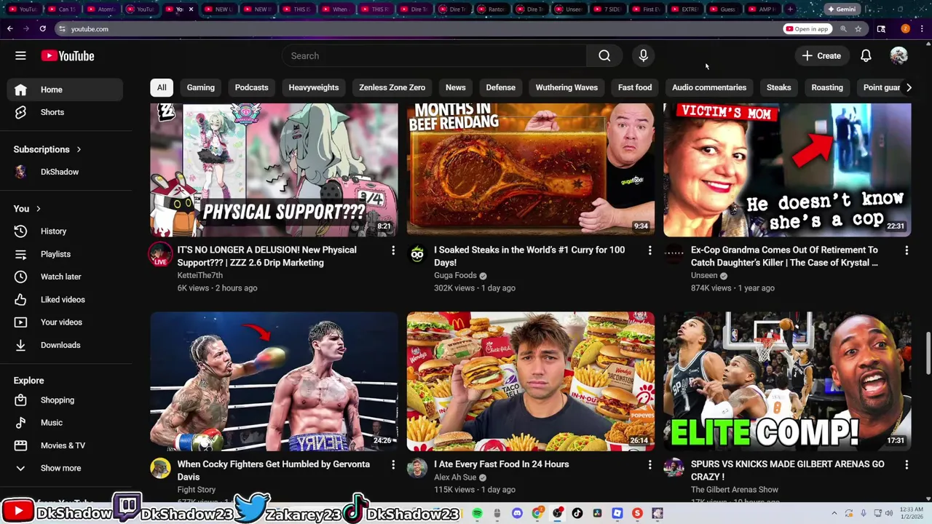Click the browser back arrow

(9, 29)
